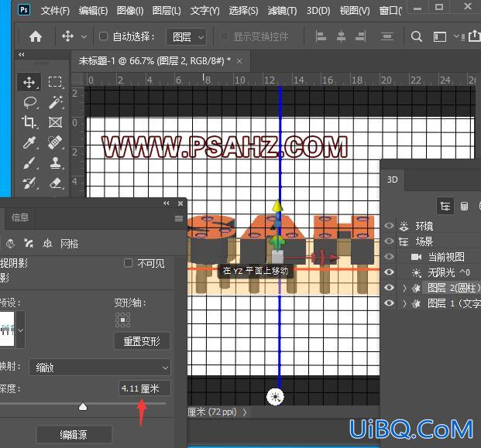Filter 3D panel by meshes icon

(464, 206)
